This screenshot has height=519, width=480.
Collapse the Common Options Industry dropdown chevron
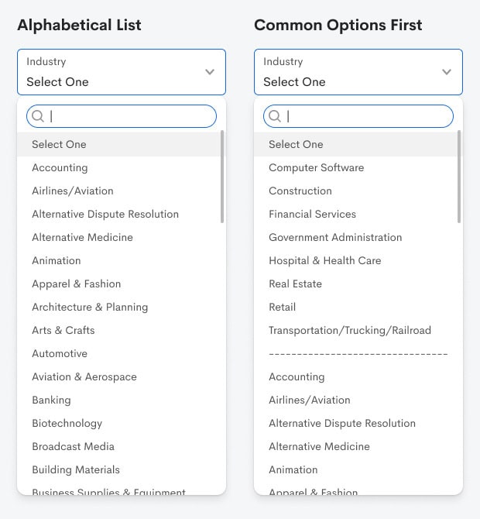(x=447, y=72)
